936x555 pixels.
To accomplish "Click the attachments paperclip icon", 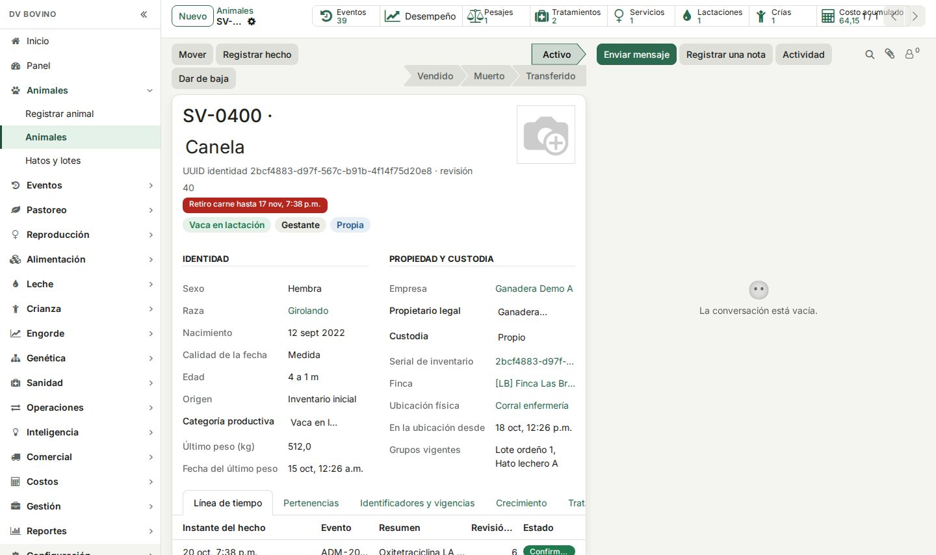I will pos(890,55).
